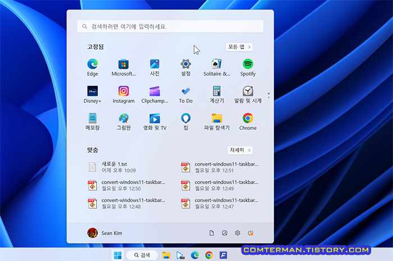Expand 자세히 for more recommendations
Screen dimensions: 393x261
click(x=240, y=150)
